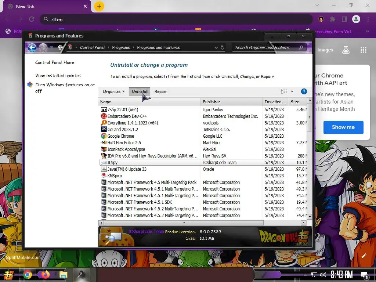Image resolution: width=376 pixels, height=282 pixels.
Task: Click the Forward arrow in Programs and Features
Action: [x=43, y=47]
